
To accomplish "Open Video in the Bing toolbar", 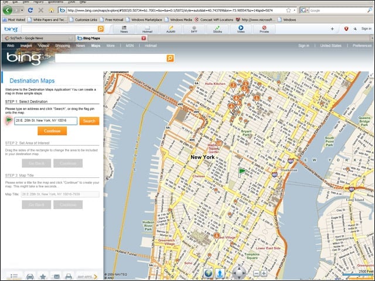I will coord(241,29).
